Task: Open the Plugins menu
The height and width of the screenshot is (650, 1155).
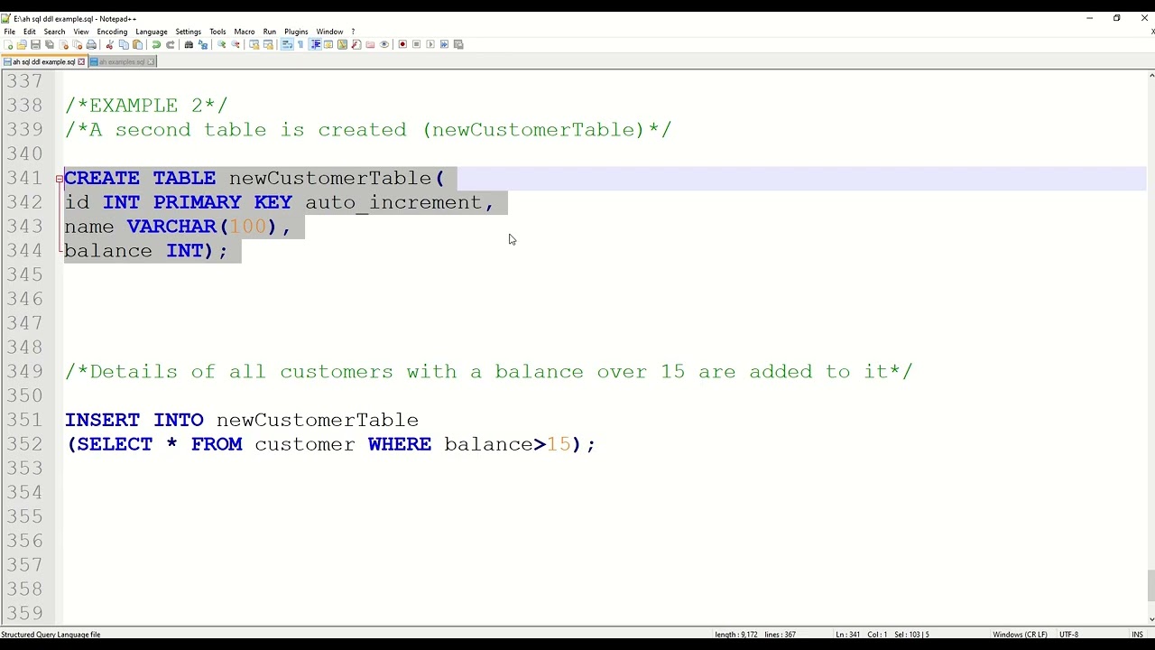Action: (x=296, y=32)
